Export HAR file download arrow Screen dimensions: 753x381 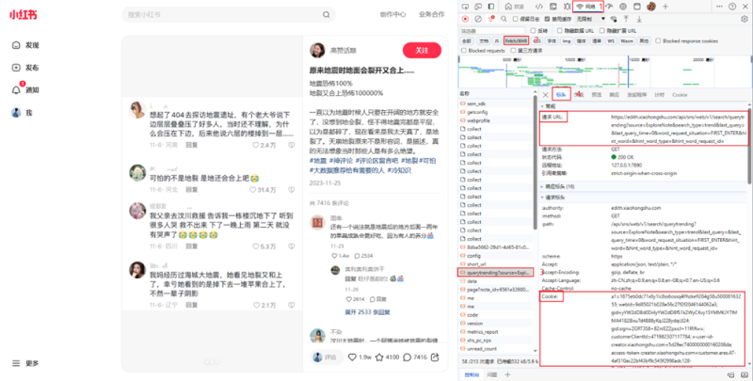pos(639,19)
